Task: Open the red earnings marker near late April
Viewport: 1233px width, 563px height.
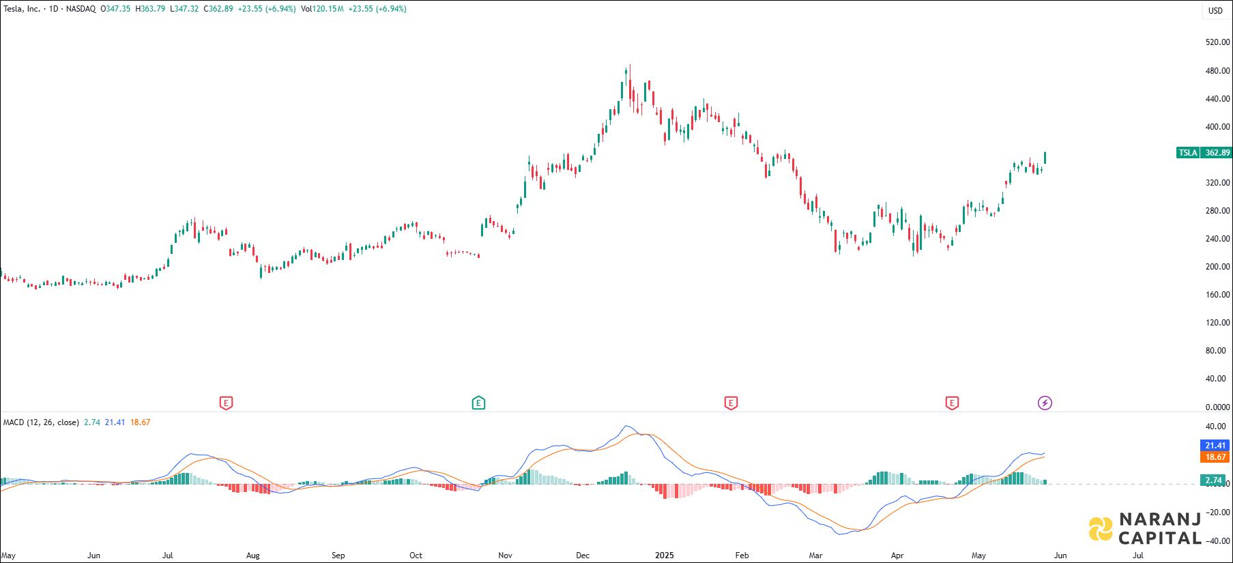Action: pos(952,403)
